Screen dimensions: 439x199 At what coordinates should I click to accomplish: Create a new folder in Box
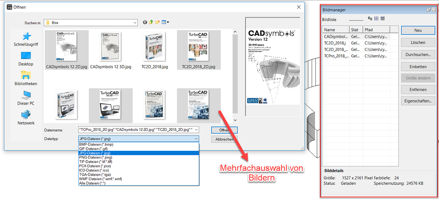point(157,23)
